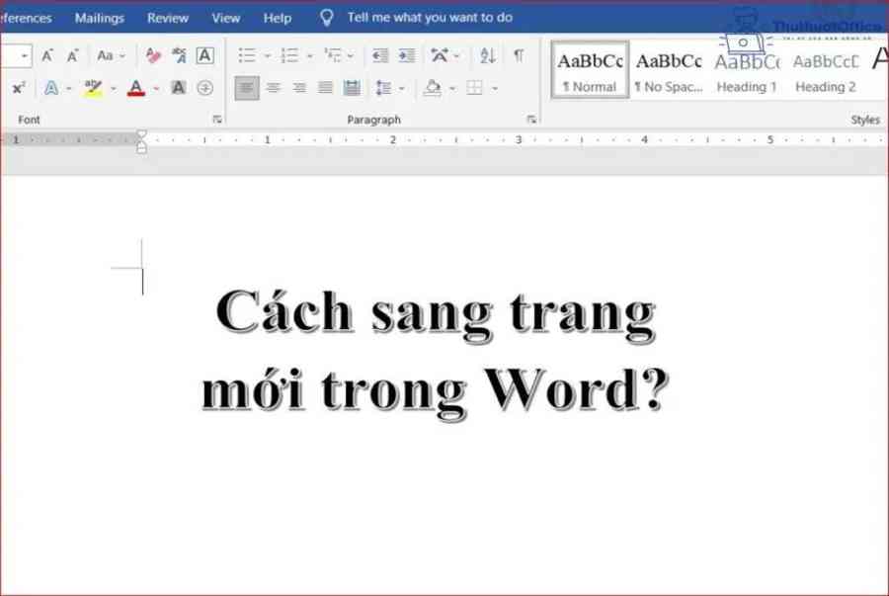This screenshot has height=596, width=889.
Task: Open Paragraph dialog launcher
Action: [531, 119]
